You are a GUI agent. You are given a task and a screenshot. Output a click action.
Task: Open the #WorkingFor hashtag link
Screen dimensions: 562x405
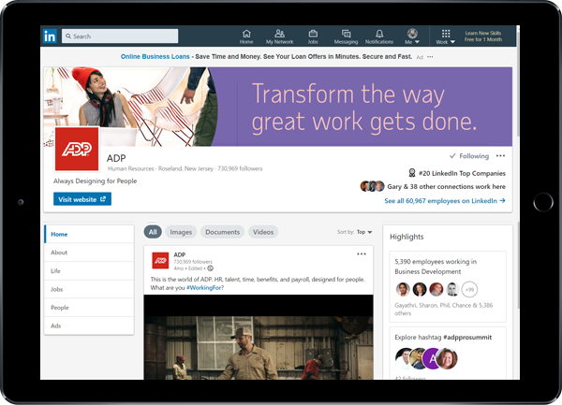203,288
